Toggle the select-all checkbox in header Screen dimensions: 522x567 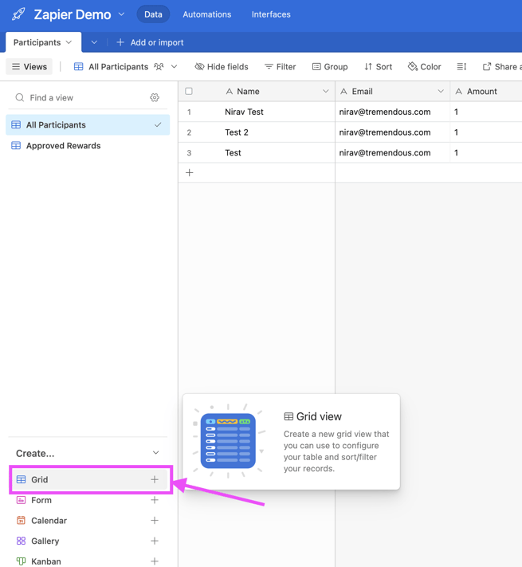click(x=189, y=92)
